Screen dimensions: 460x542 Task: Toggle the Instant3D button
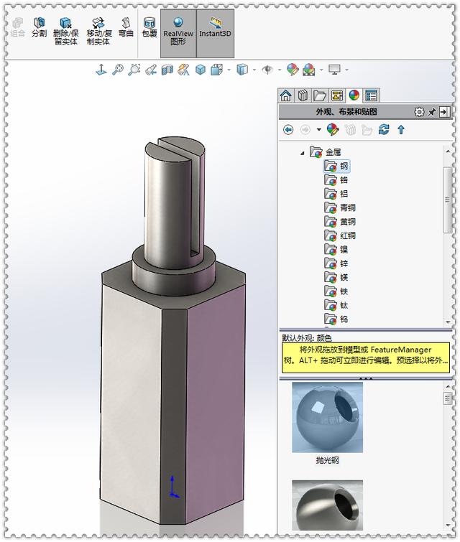coord(216,33)
